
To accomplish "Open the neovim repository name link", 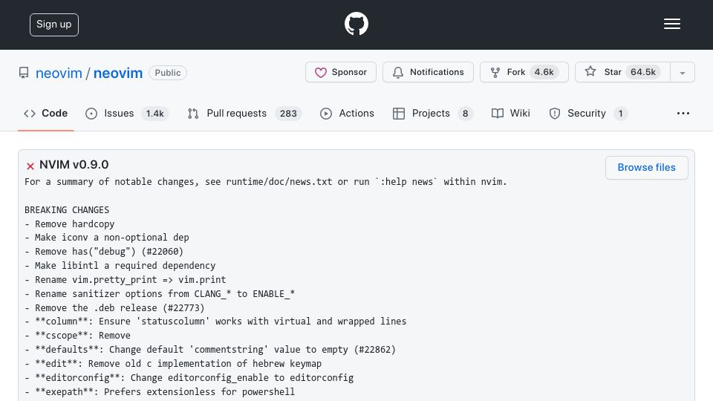I will [118, 73].
